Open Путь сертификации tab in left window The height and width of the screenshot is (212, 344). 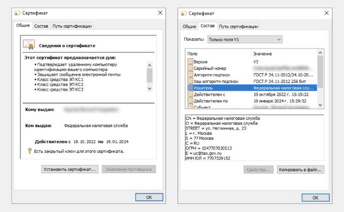click(72, 26)
